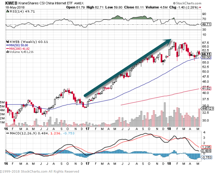Viewport: 216px width, 176px height.
Task: Click the 'MA(200) 41.82' legend entry
Action: pos(19,49)
